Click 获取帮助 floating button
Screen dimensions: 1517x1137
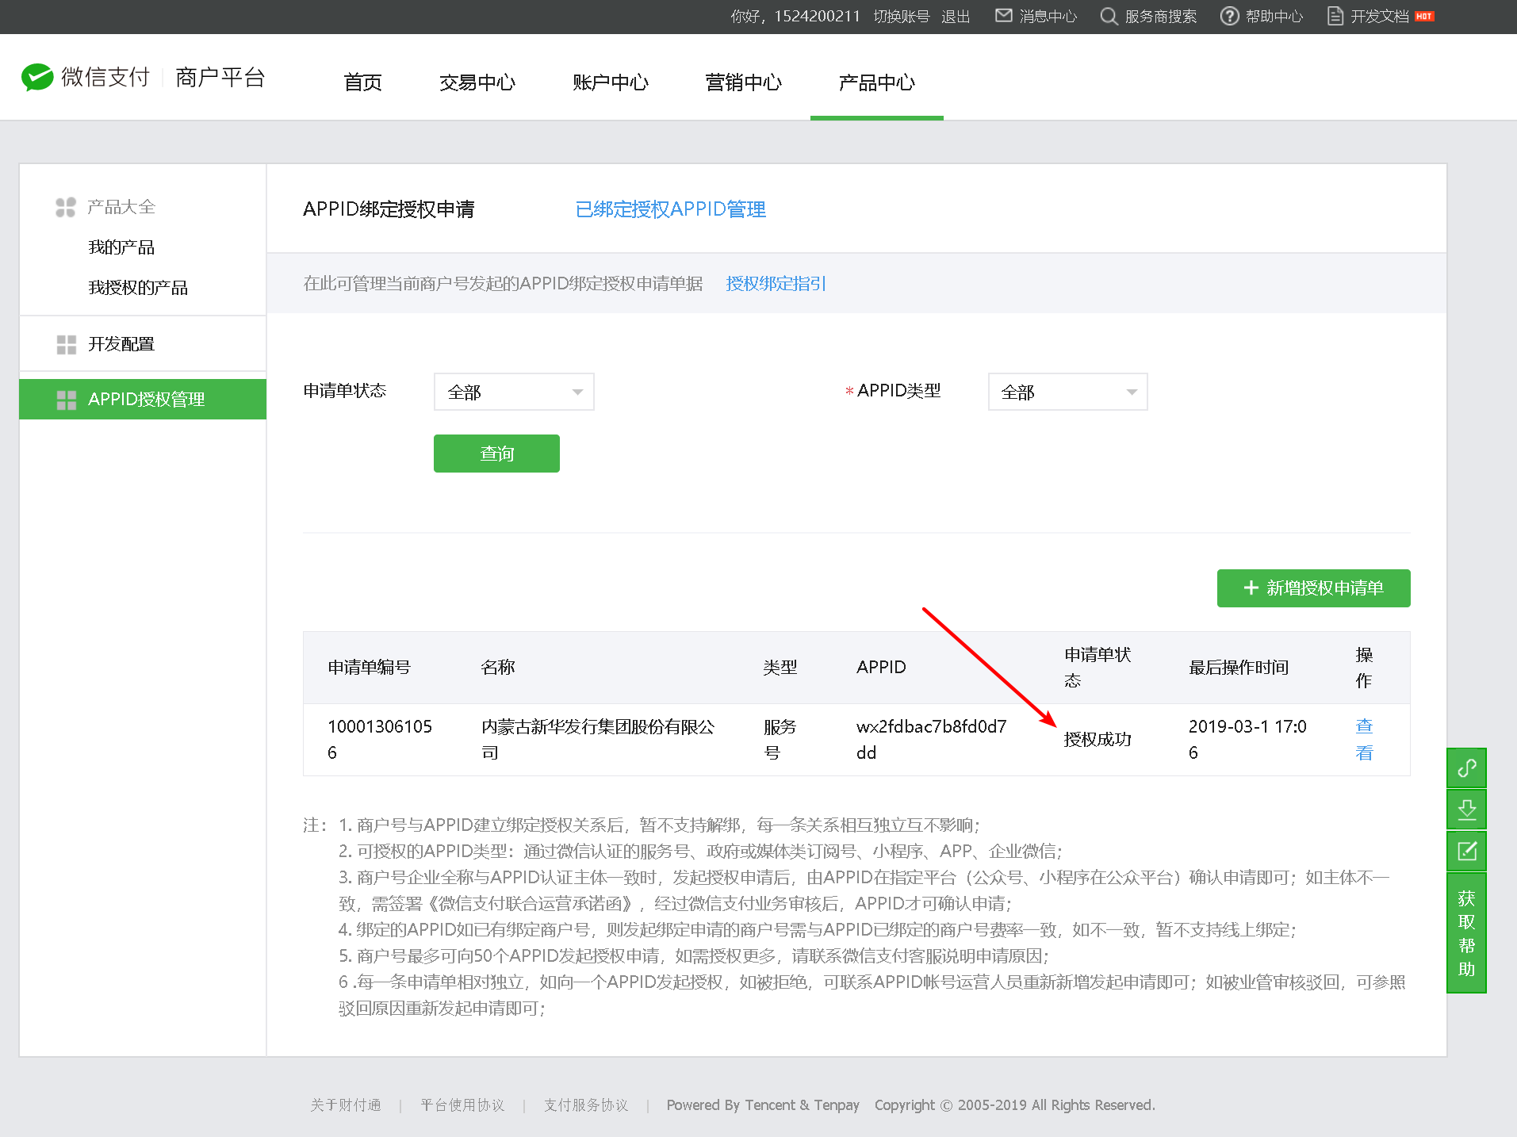[x=1466, y=933]
